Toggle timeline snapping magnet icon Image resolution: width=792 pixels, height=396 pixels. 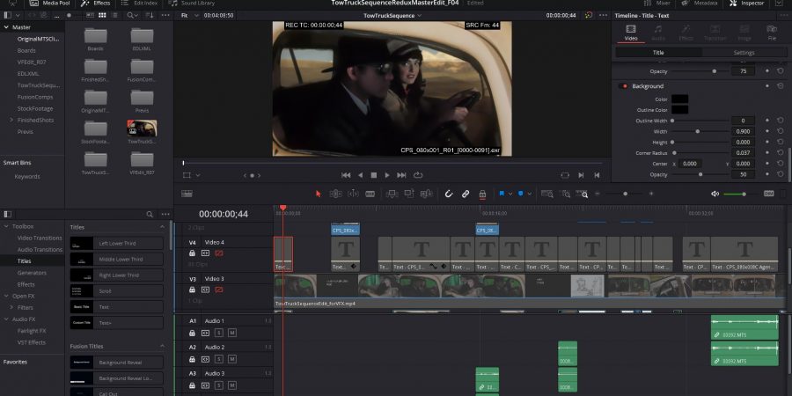pyautogui.click(x=448, y=194)
